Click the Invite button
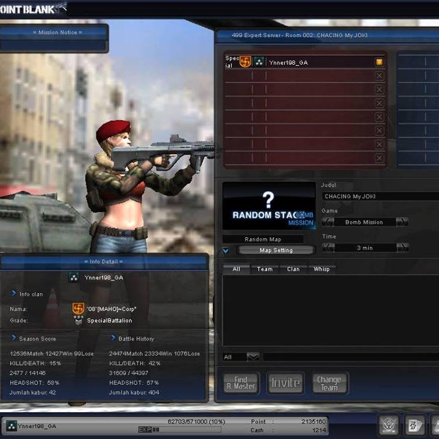This screenshot has height=439, width=439. pos(285,383)
